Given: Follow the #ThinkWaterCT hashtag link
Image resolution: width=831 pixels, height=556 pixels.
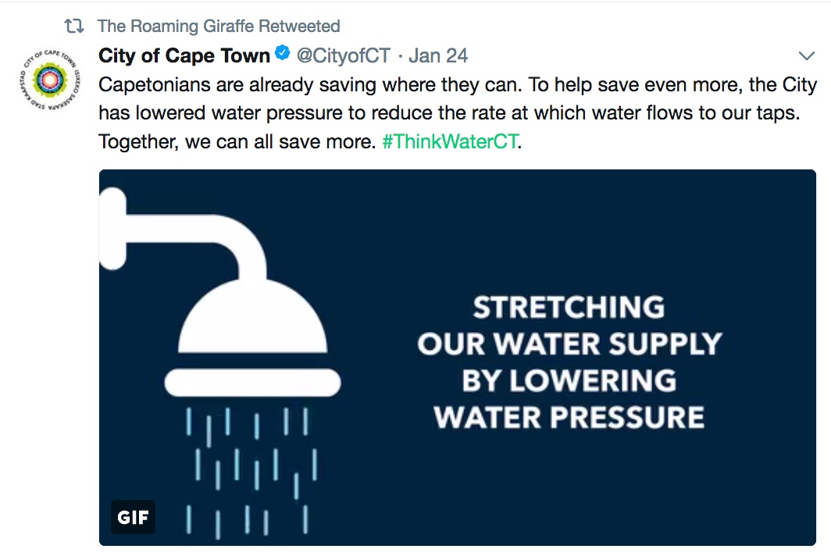Looking at the screenshot, I should [x=450, y=141].
